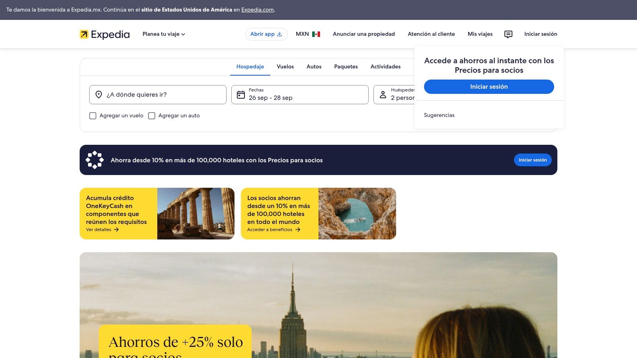Click blue Iniciar sesión button in popup
The image size is (637, 358).
tap(489, 87)
